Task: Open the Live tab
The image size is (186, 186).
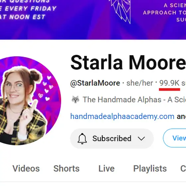Action: 107,169
